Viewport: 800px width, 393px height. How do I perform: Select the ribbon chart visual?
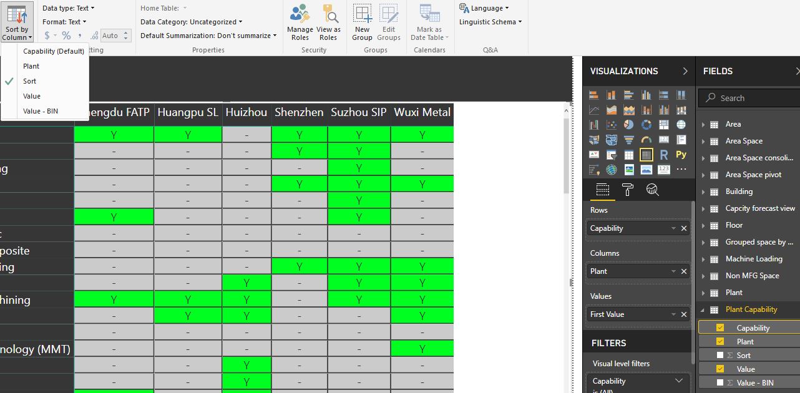(681, 110)
